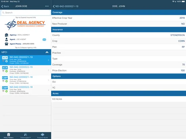Viewport: 186px width, 139px height.
Task: Open policy ND-942-0000022-19
Action: [26, 70]
